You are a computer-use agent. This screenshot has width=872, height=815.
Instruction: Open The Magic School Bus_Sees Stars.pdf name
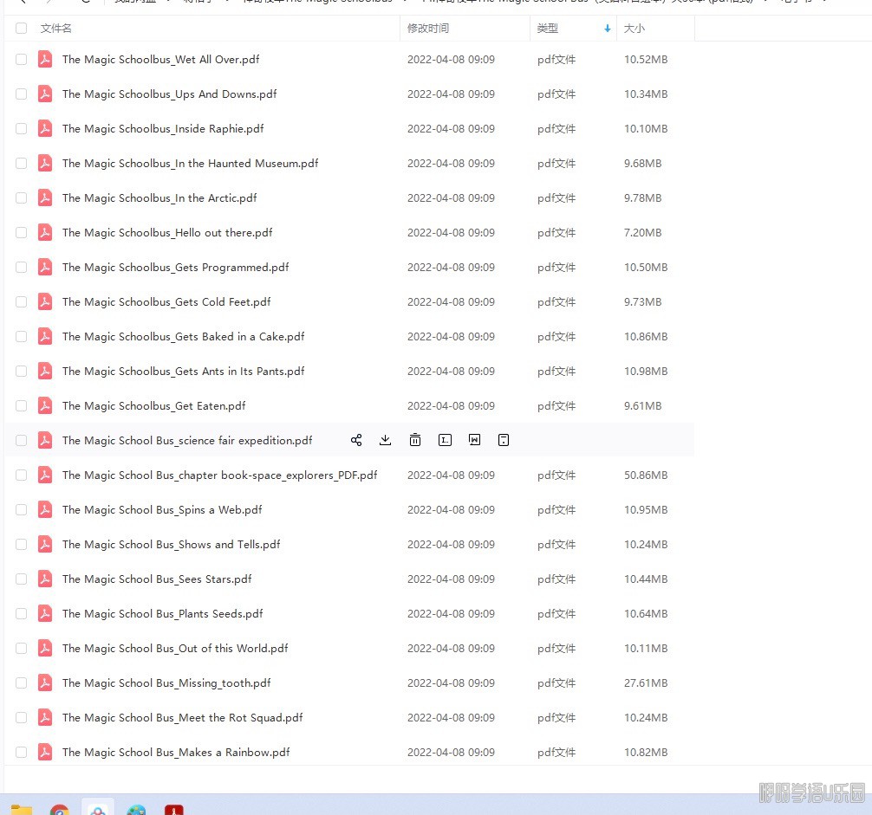(x=157, y=579)
